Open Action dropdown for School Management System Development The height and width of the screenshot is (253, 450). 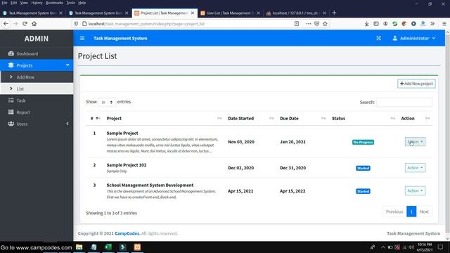point(415,190)
